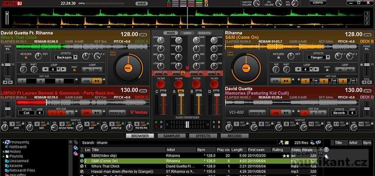375x176 pixels.
Task: Click the Deck A BPM tap button
Action: pyautogui.click(x=144, y=35)
